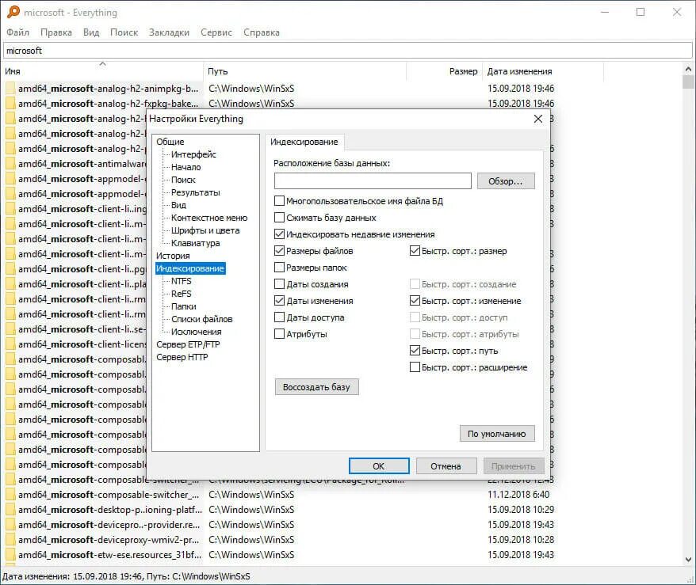Click the results scrollbar up arrow
Viewport: 696px width, 585px height.
click(x=688, y=69)
